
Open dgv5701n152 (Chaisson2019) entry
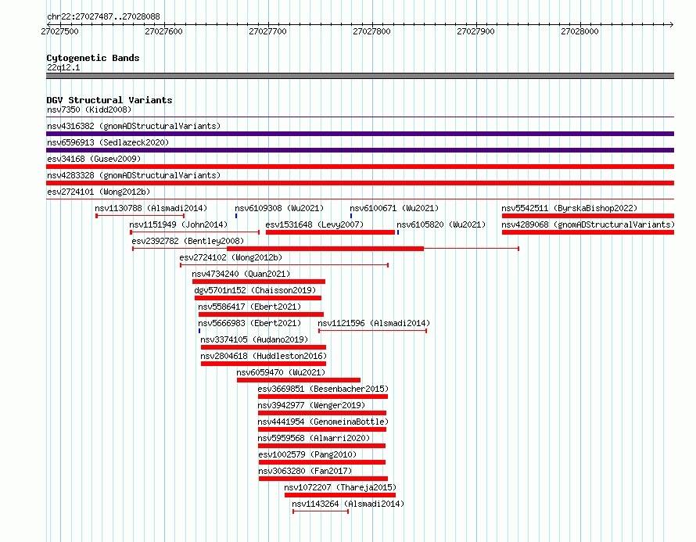[255, 290]
